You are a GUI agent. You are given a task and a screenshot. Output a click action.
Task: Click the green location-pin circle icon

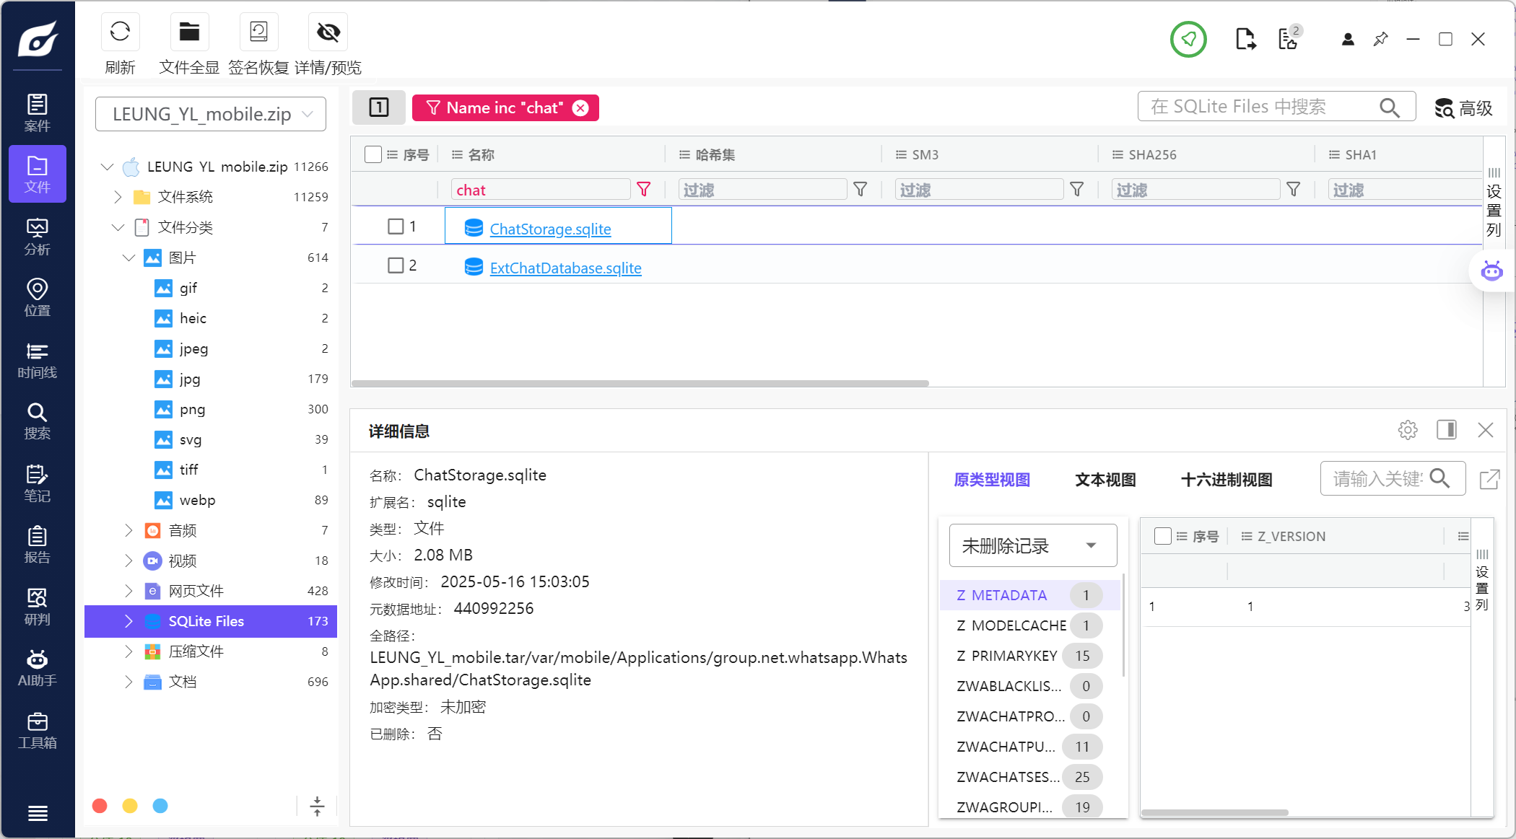[1188, 39]
